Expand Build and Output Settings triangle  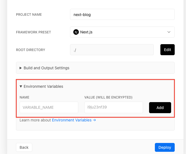[x=21, y=68]
